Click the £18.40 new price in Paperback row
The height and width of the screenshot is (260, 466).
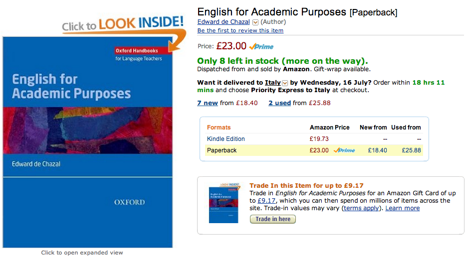point(377,150)
